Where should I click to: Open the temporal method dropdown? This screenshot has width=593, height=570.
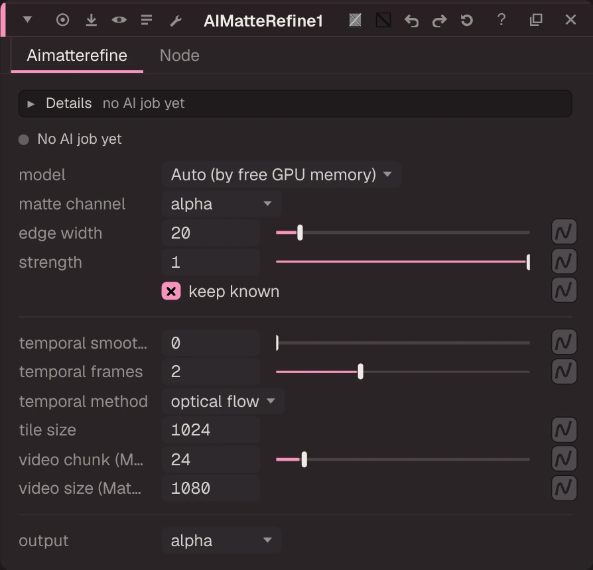pyautogui.click(x=223, y=402)
